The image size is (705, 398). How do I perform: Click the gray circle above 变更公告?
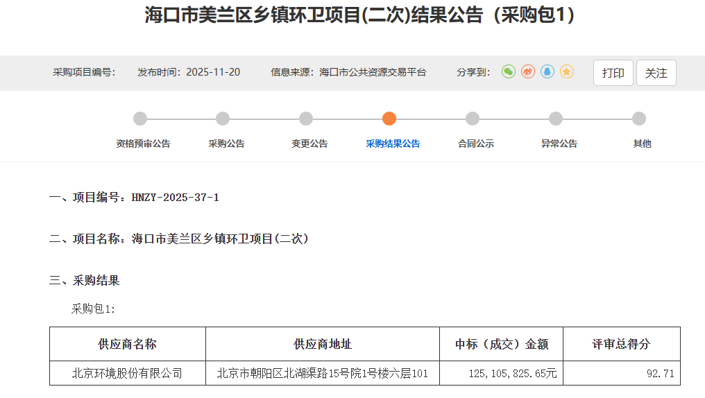click(306, 119)
